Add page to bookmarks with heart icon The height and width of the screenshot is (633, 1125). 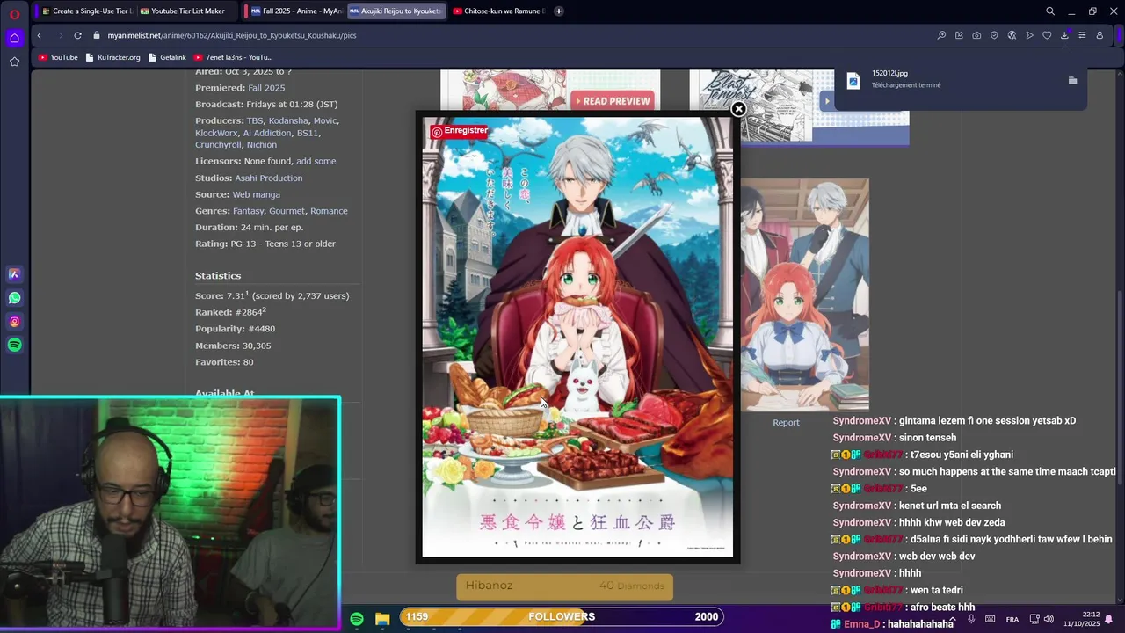pyautogui.click(x=1047, y=35)
